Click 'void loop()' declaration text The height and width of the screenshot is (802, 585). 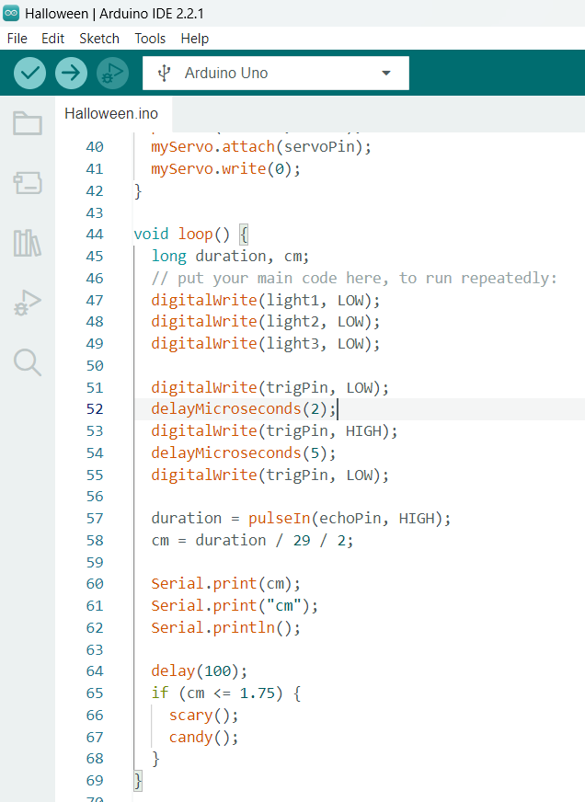tap(181, 235)
